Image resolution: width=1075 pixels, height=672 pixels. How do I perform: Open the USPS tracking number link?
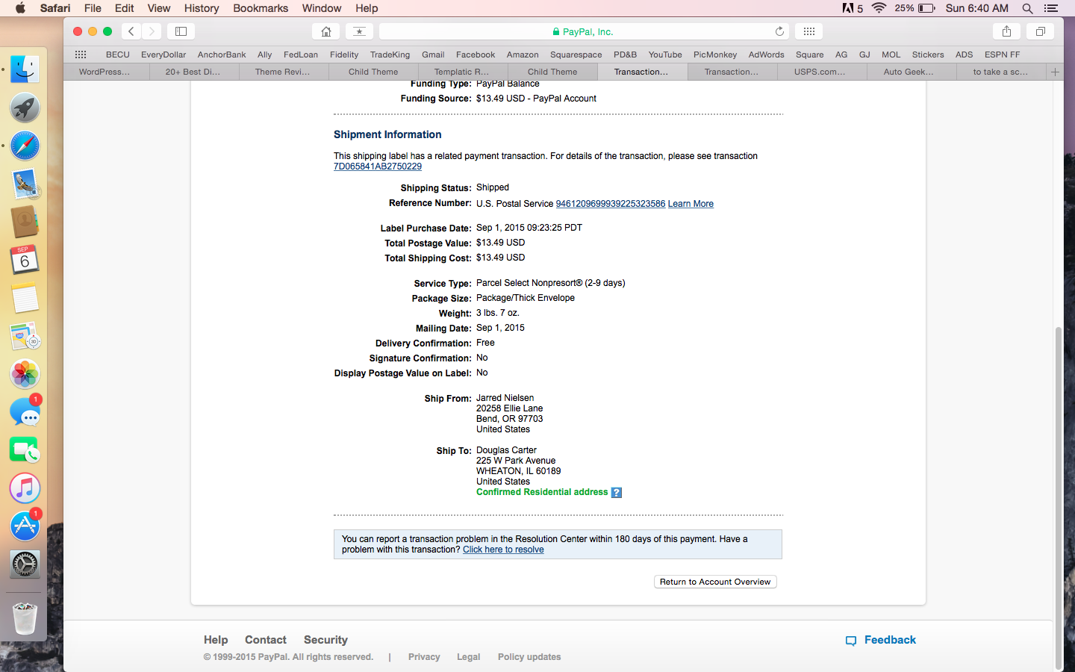coord(611,204)
